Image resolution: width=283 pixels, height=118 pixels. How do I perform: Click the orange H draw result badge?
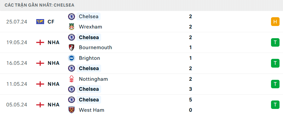point(275,22)
